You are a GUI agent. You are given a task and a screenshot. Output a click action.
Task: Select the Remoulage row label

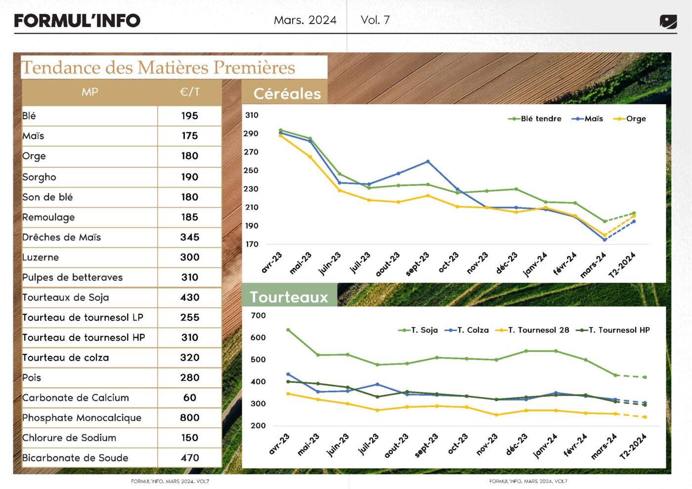click(x=48, y=217)
